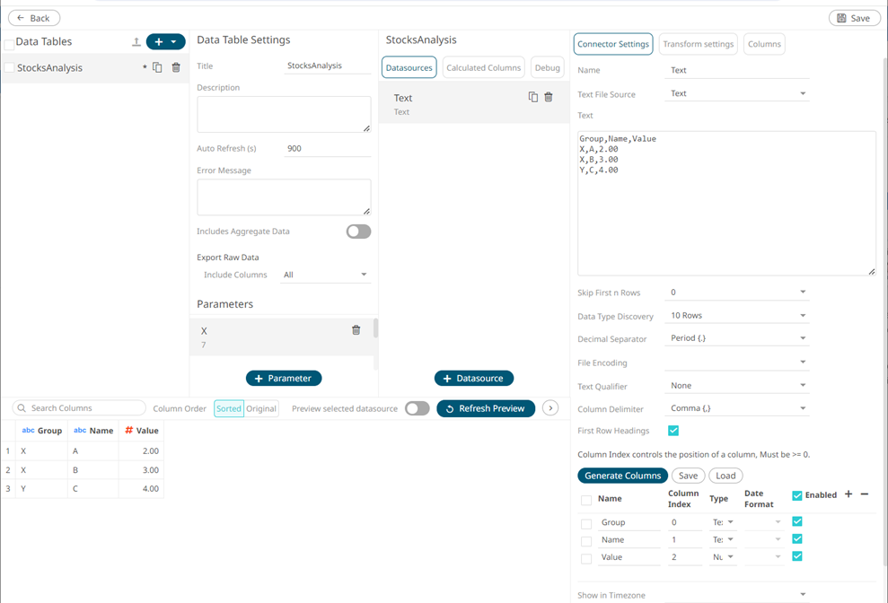This screenshot has width=888, height=603.
Task: Select all data tables checkbox
Action: pos(9,45)
